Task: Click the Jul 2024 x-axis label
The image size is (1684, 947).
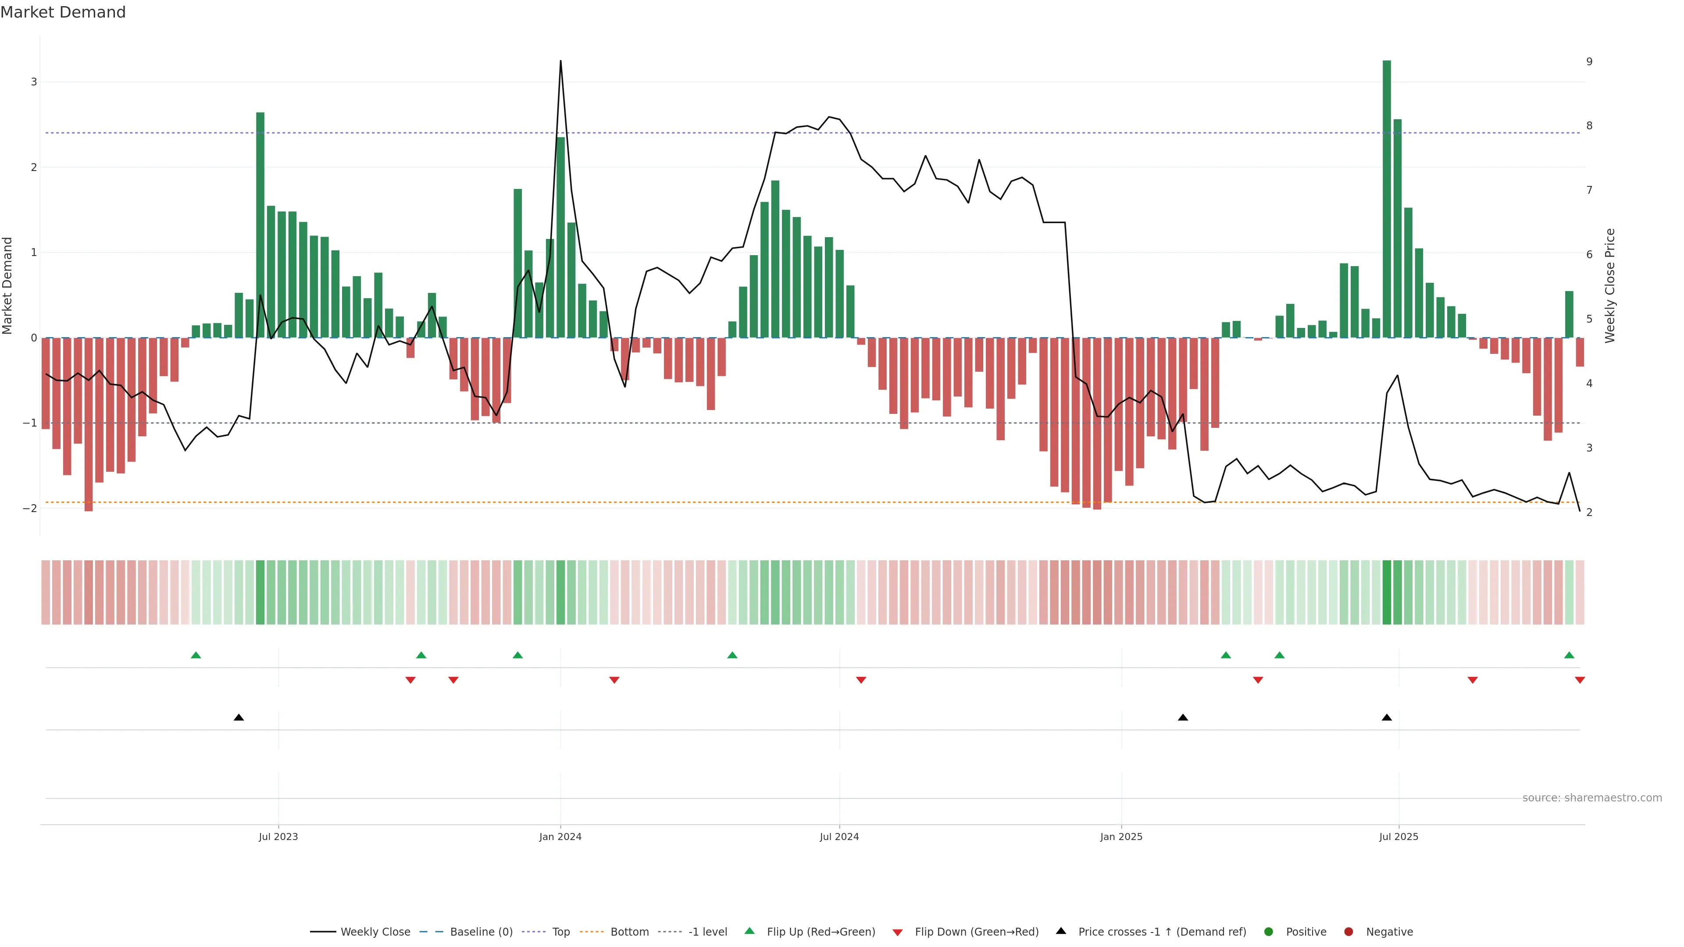Action: tap(839, 837)
